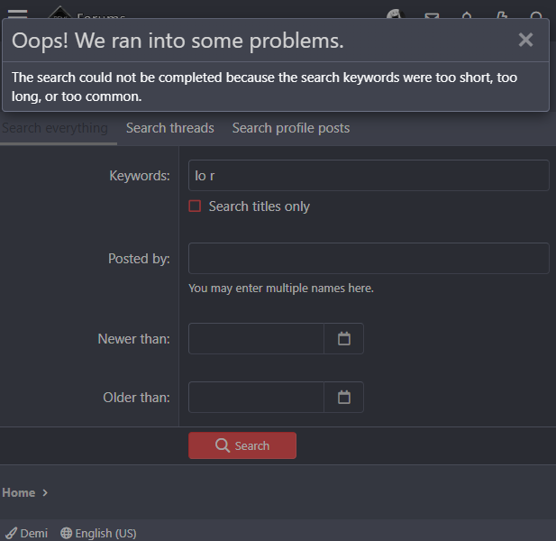The image size is (556, 541).
Task: Click the forum logo icon
Action: tap(59, 14)
